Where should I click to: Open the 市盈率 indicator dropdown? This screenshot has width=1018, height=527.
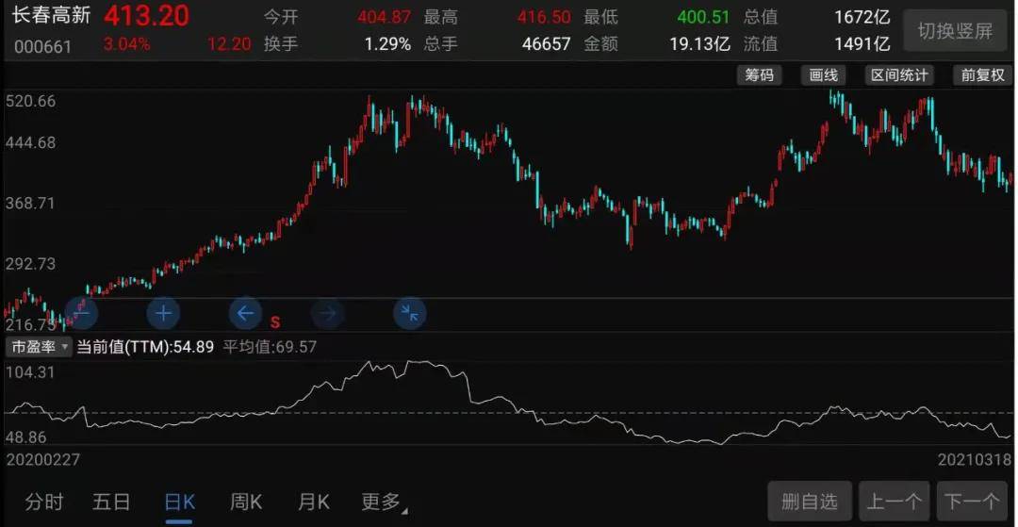[x=39, y=347]
